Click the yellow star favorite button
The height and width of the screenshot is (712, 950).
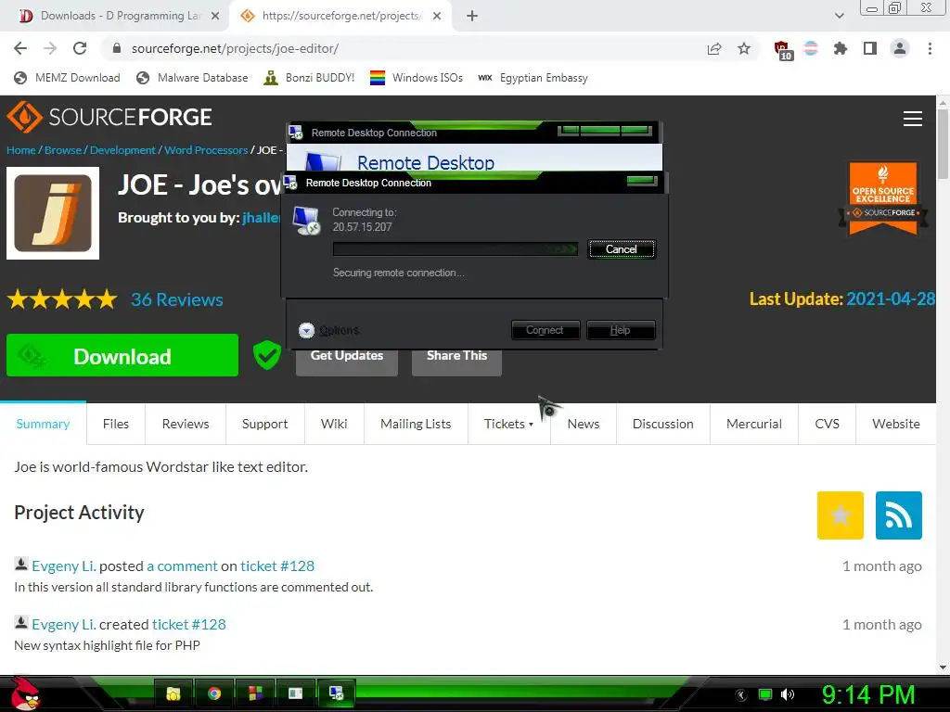tap(840, 515)
